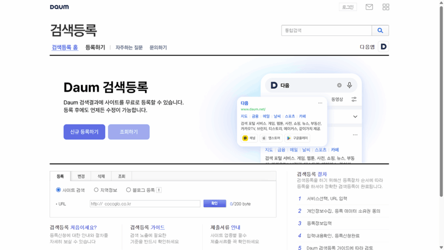This screenshot has width=444, height=250.
Task: Open the 자주하는 질문 menu
Action: (x=129, y=48)
